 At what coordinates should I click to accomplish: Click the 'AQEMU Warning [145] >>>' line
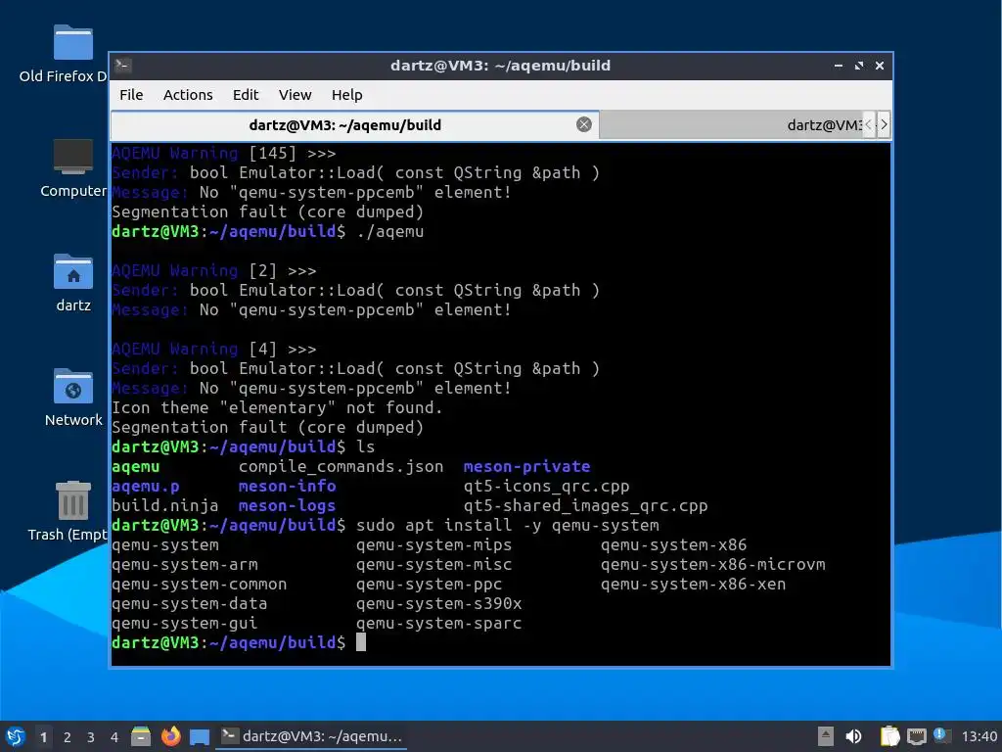[x=224, y=154]
